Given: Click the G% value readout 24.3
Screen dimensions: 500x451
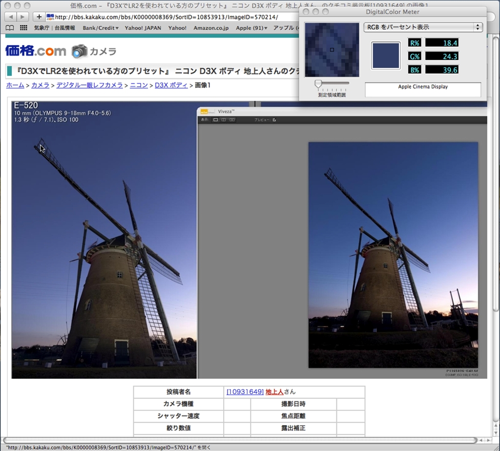Looking at the screenshot, I should click(441, 57).
